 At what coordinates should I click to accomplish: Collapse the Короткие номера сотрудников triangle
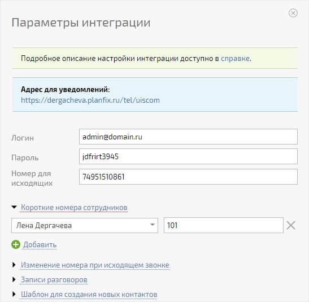[14, 207]
